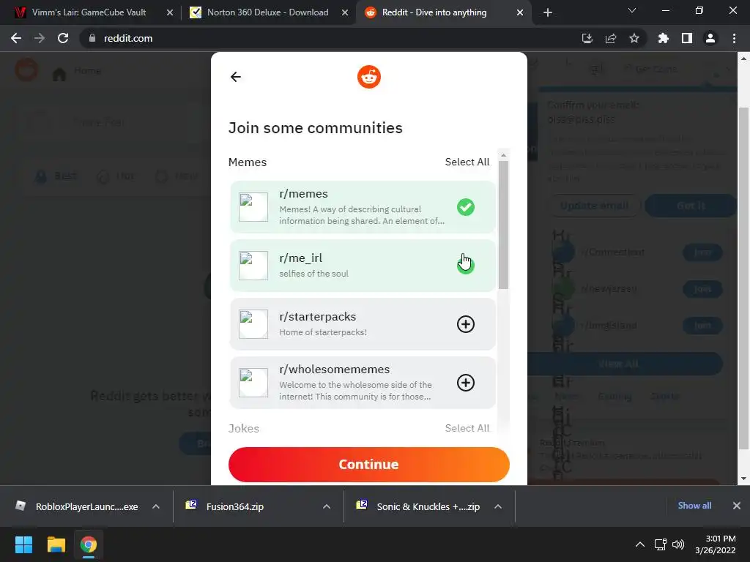
Task: Click the r/wholesomememes community thumbnail
Action: pyautogui.click(x=253, y=383)
